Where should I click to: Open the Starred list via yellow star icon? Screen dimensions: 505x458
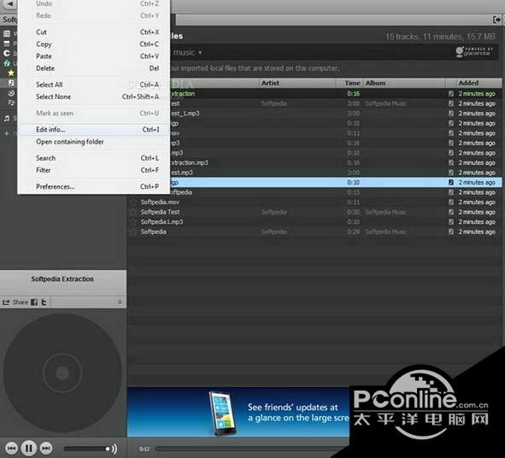click(10, 73)
